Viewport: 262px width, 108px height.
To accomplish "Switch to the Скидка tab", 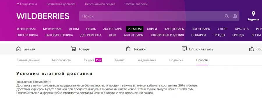I will [89, 60].
